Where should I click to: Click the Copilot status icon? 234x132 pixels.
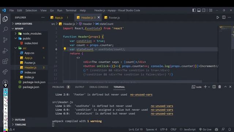(x=216, y=129)
